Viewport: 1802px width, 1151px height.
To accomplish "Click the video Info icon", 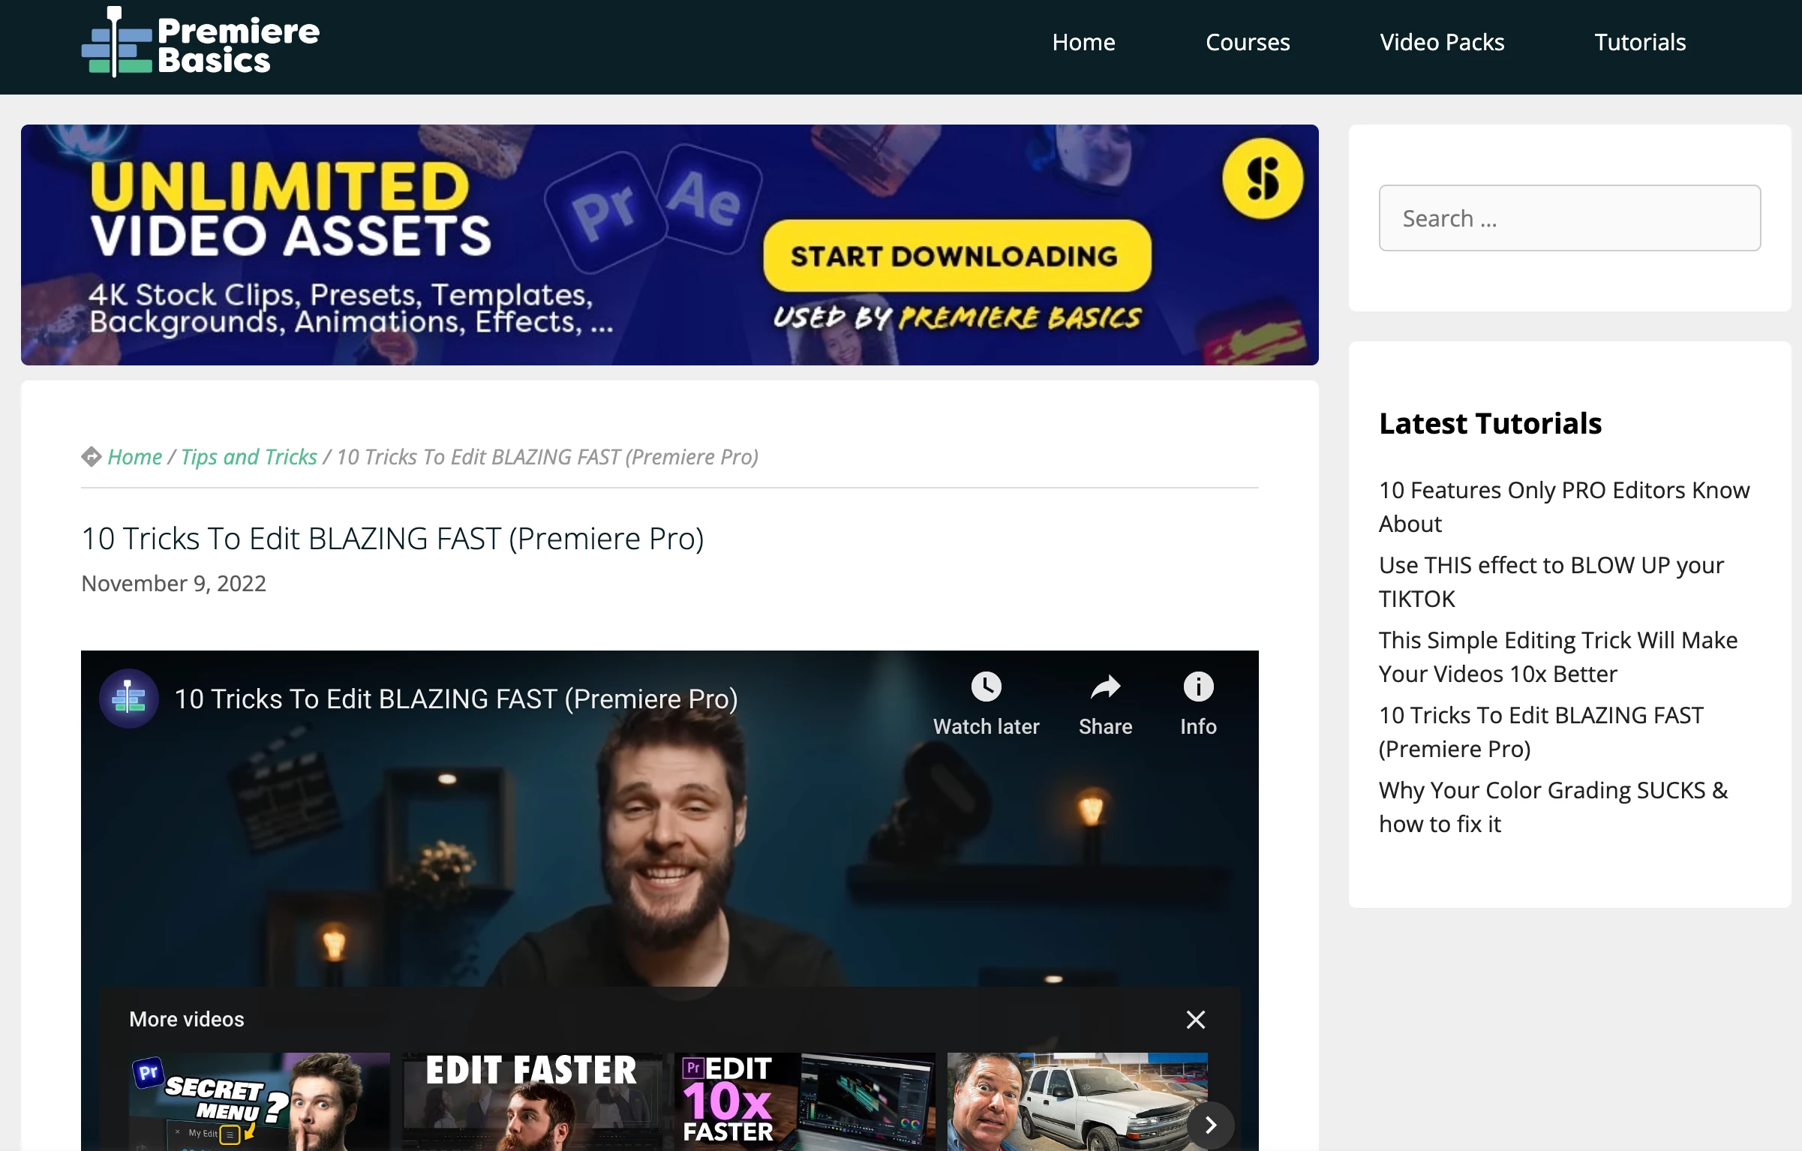I will pos(1197,687).
